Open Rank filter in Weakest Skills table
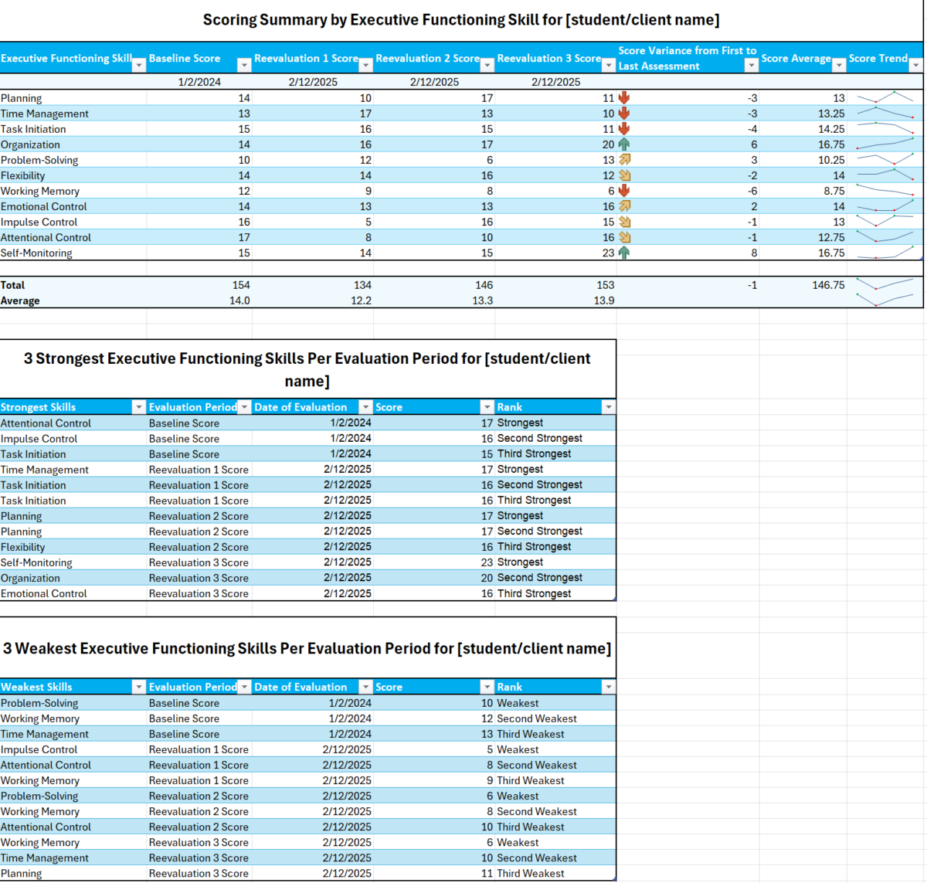This screenshot has width=927, height=883. point(609,687)
